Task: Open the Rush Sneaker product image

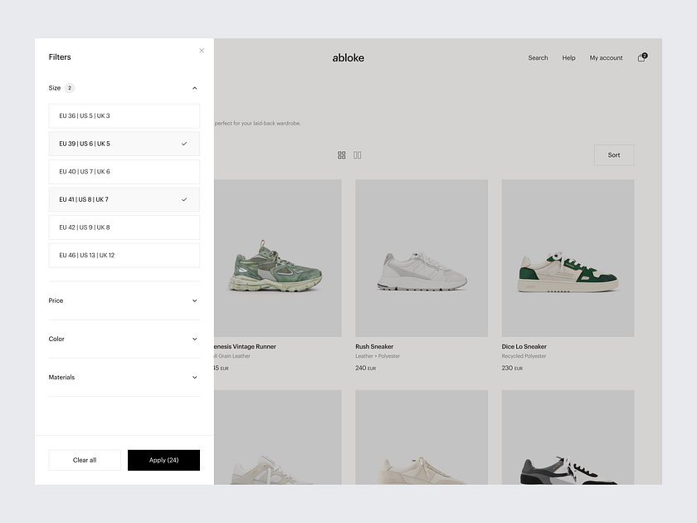Action: pyautogui.click(x=422, y=259)
